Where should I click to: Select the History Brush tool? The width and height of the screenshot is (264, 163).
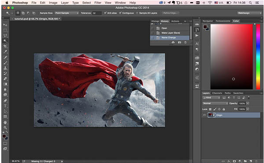pos(5,73)
